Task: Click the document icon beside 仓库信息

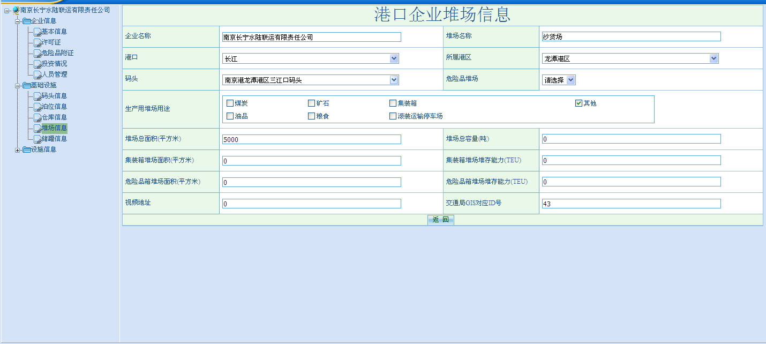Action: [37, 118]
